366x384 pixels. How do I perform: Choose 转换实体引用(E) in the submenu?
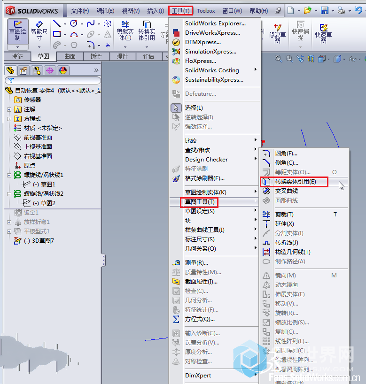pyautogui.click(x=296, y=182)
